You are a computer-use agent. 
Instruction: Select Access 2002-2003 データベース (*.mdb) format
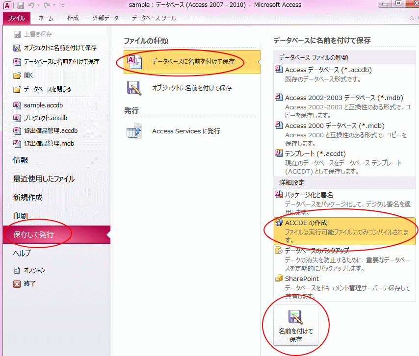point(344,106)
